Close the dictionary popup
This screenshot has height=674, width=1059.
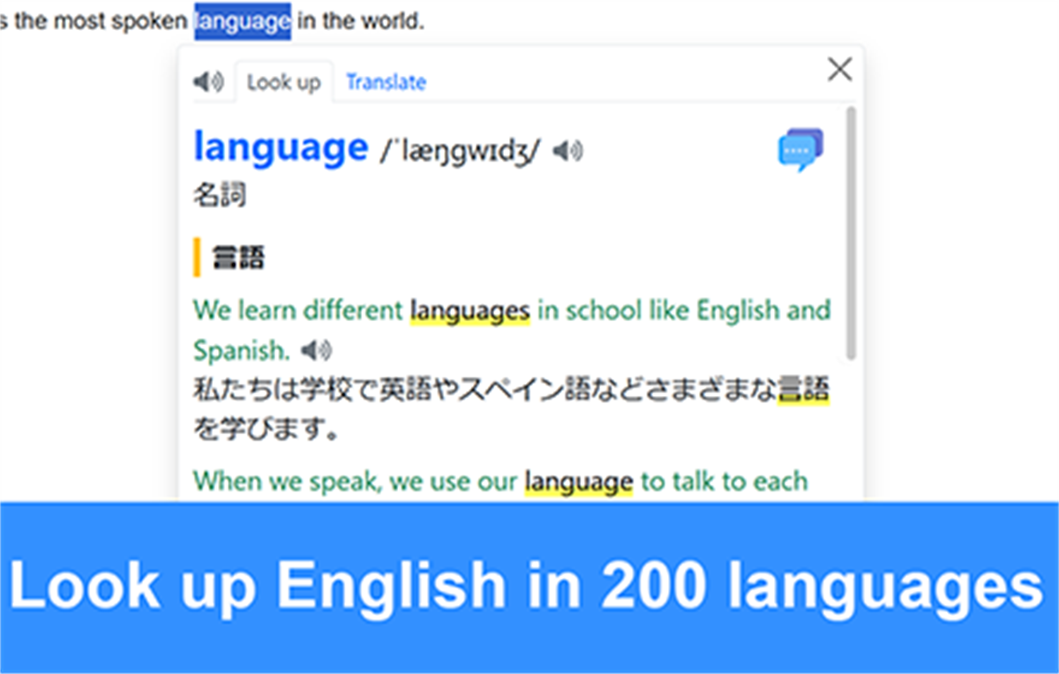[x=839, y=69]
